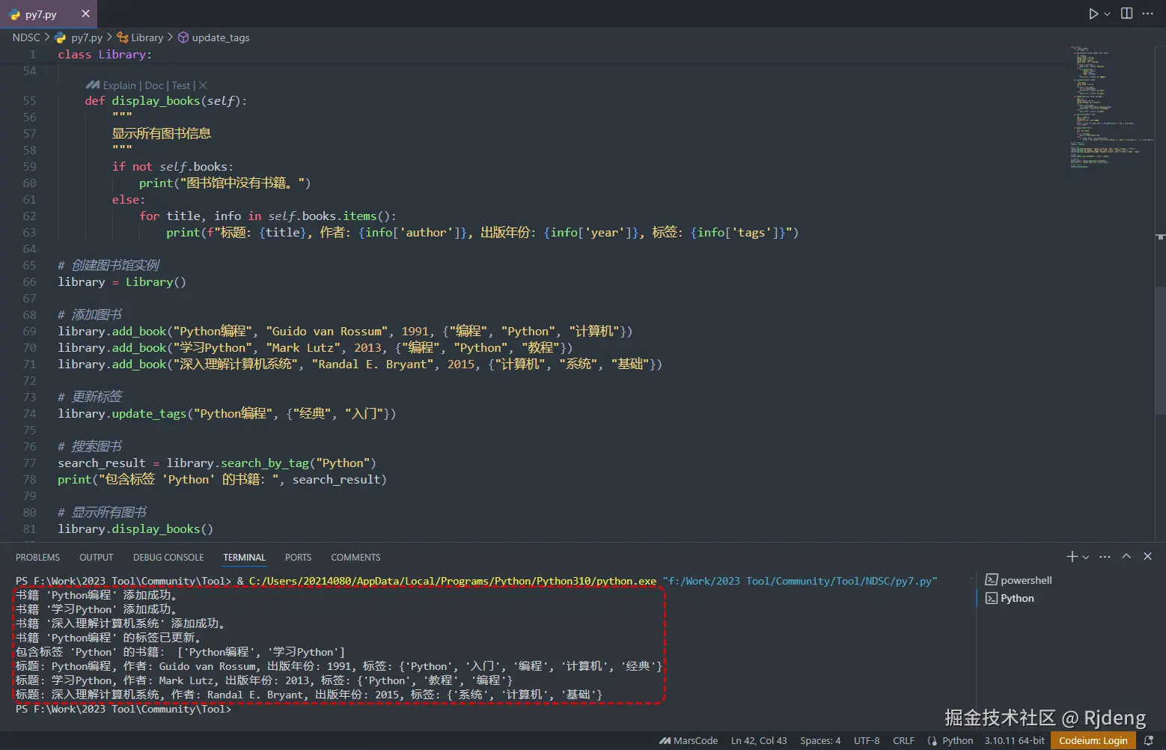Switch to the OUTPUT panel tab

[x=97, y=558]
